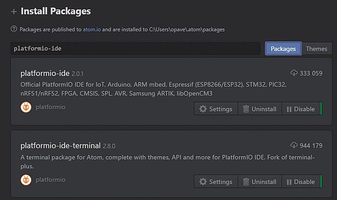Click the package search input field
Screen dimensions: 337x200
[135, 49]
